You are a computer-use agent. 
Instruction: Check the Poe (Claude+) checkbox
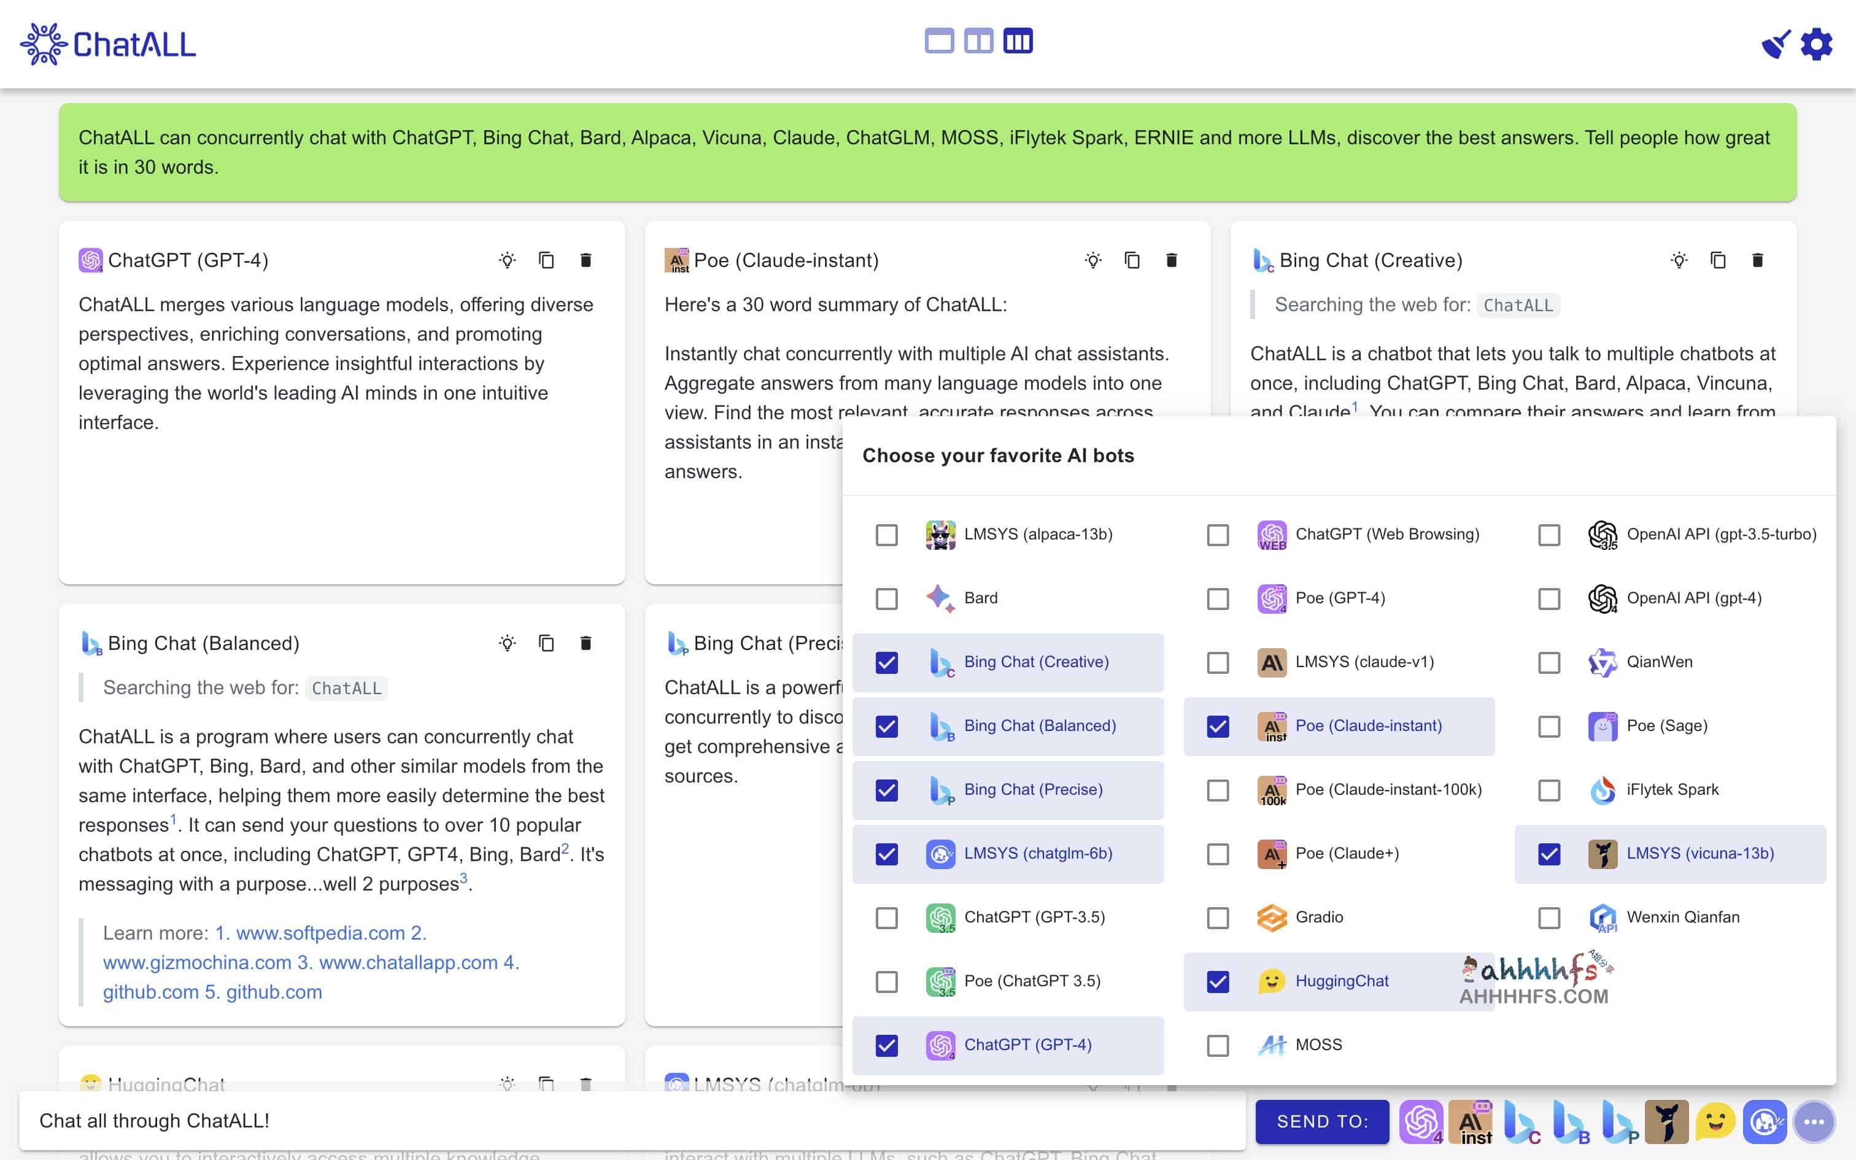(1218, 854)
